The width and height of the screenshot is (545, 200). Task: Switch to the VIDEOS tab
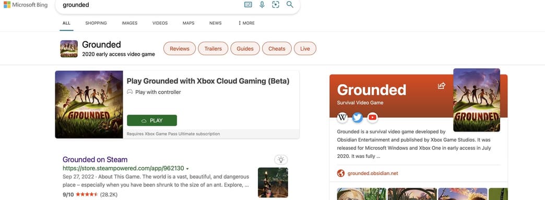click(x=160, y=23)
